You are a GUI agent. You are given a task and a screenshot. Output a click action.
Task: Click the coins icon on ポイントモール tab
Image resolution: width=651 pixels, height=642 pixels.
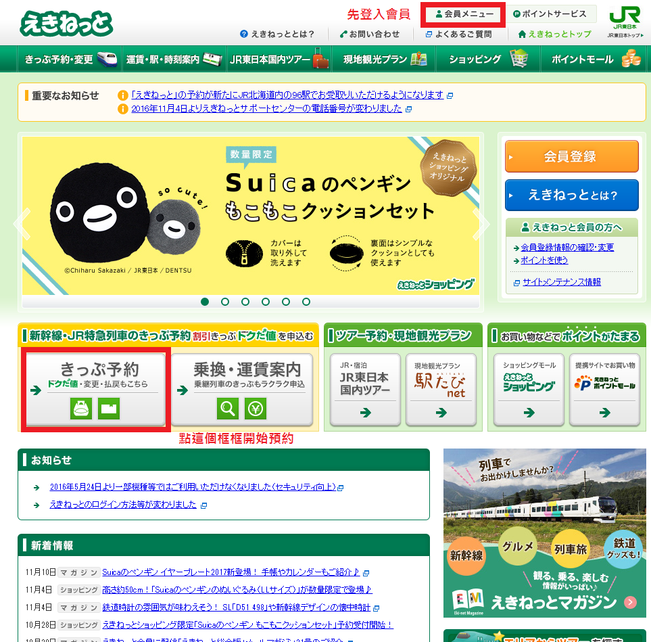(x=631, y=58)
